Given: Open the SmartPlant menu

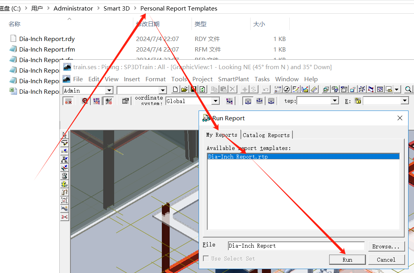Looking at the screenshot, I should tap(233, 79).
